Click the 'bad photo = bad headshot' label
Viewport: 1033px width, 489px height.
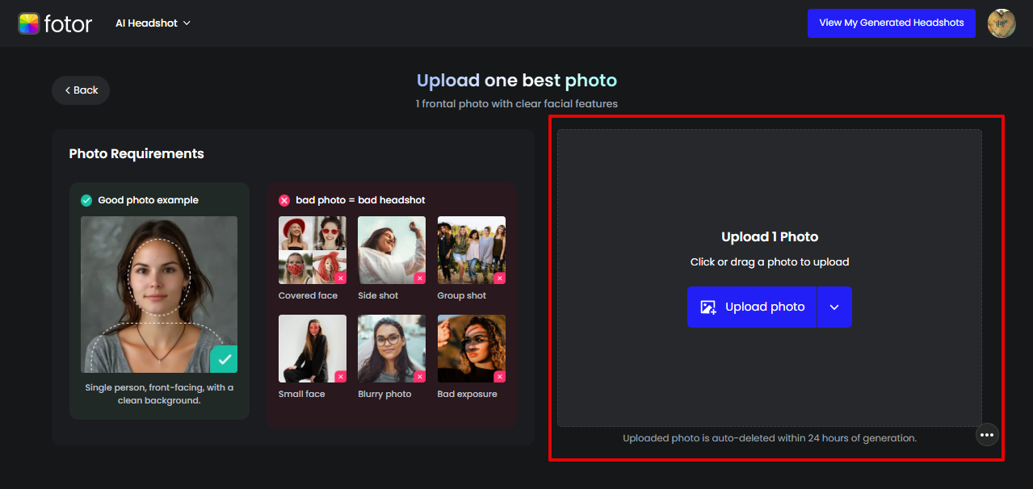(360, 200)
